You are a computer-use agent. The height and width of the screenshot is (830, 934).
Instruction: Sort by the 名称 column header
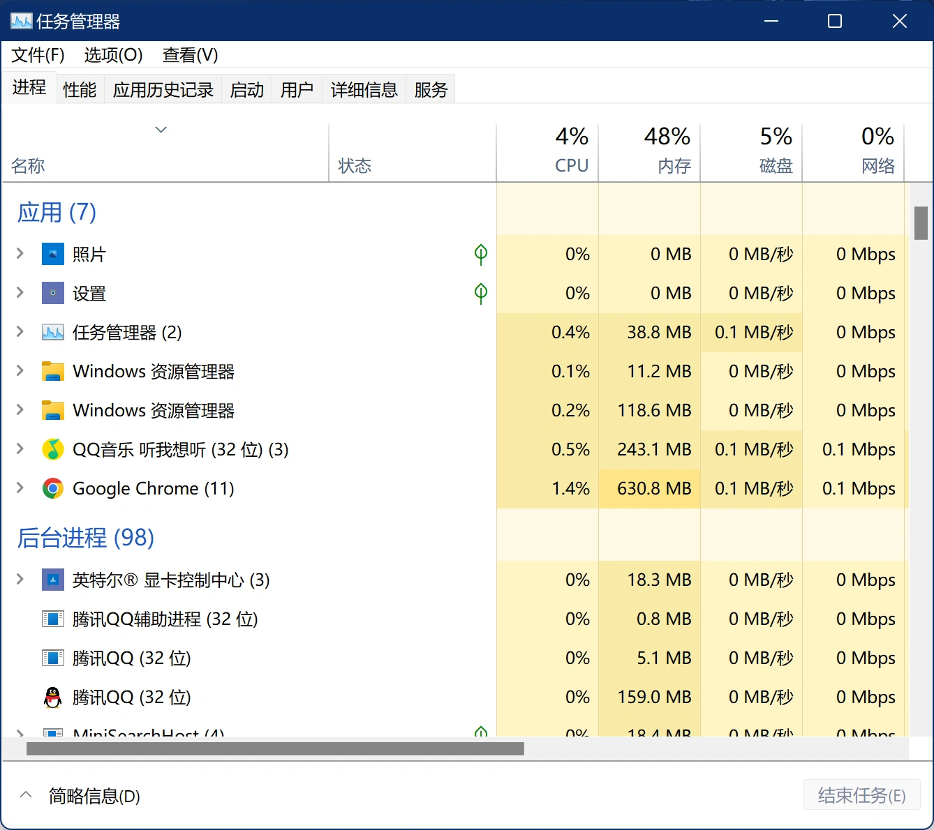point(165,152)
